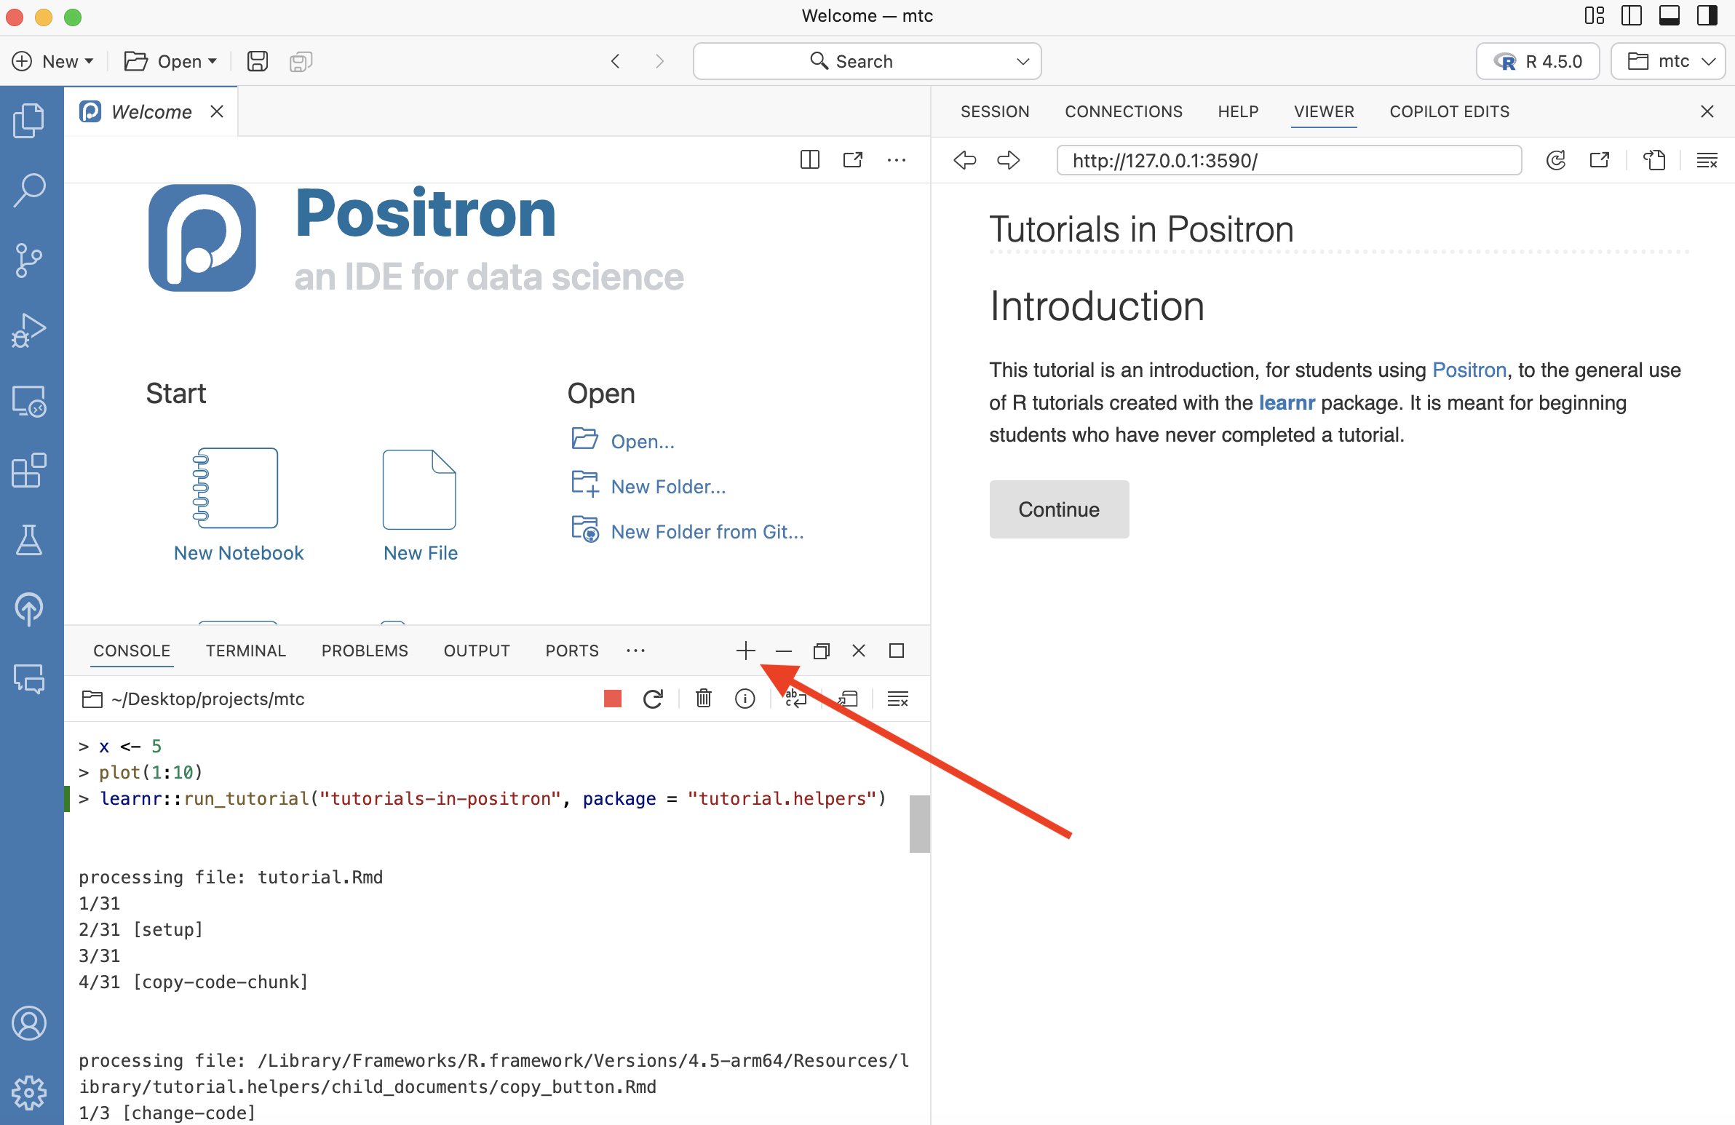Open editor more actions ellipsis
This screenshot has height=1125, width=1735.
coord(896,159)
